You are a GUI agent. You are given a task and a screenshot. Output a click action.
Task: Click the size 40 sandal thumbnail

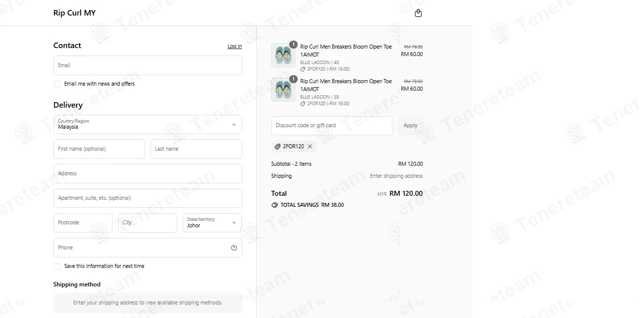pyautogui.click(x=283, y=55)
